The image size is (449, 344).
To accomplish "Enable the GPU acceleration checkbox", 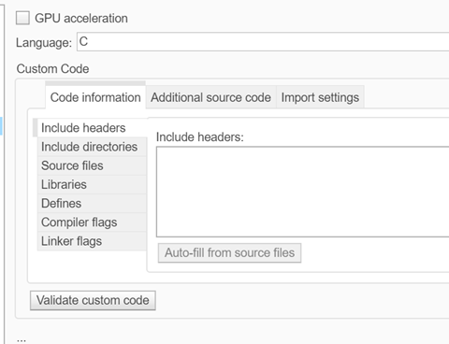I will 22,18.
